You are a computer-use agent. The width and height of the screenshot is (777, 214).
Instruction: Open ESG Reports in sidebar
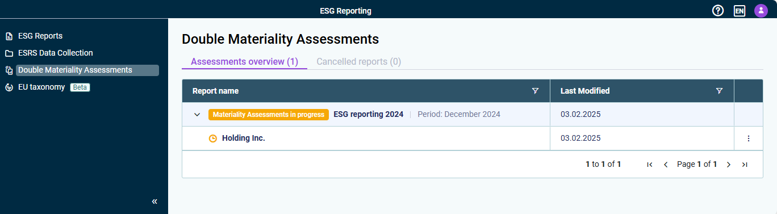[40, 36]
